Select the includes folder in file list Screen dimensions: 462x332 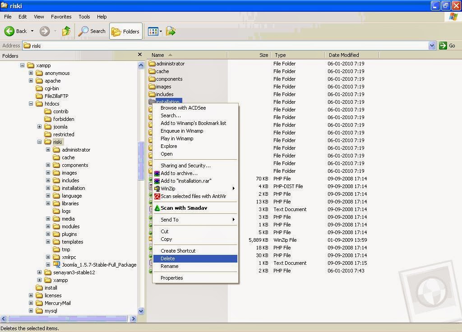click(161, 94)
